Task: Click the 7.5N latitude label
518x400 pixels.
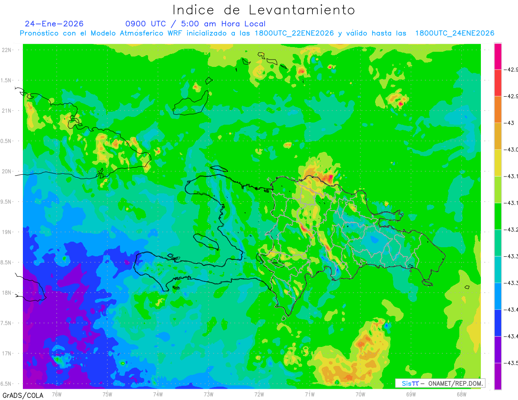Action: tap(6, 323)
